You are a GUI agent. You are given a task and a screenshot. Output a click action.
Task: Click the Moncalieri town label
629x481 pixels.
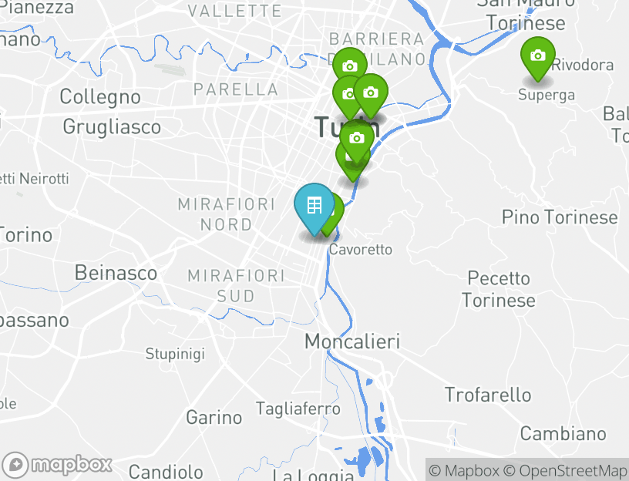tap(352, 341)
